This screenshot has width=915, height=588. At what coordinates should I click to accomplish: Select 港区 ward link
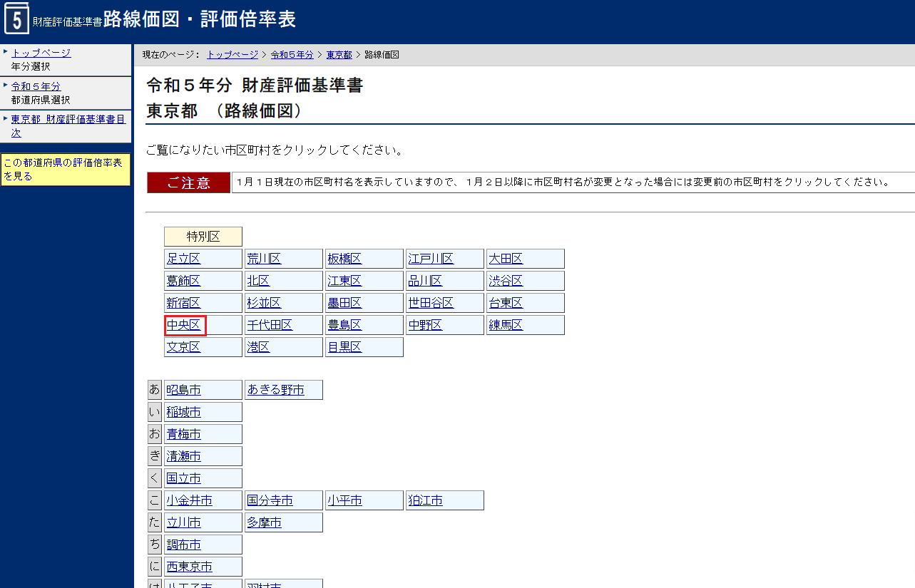click(x=258, y=347)
